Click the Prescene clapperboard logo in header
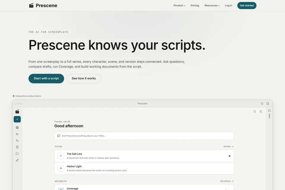Viewport: 285px width, 190px height. coord(31,5)
